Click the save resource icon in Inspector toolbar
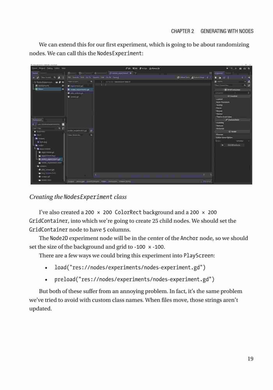Screen dimensions: 273x390 coord(224,78)
